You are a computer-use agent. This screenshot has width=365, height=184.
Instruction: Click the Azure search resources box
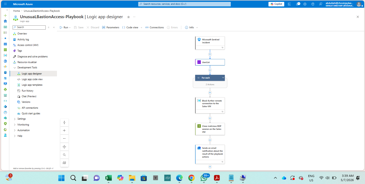click(x=185, y=4)
